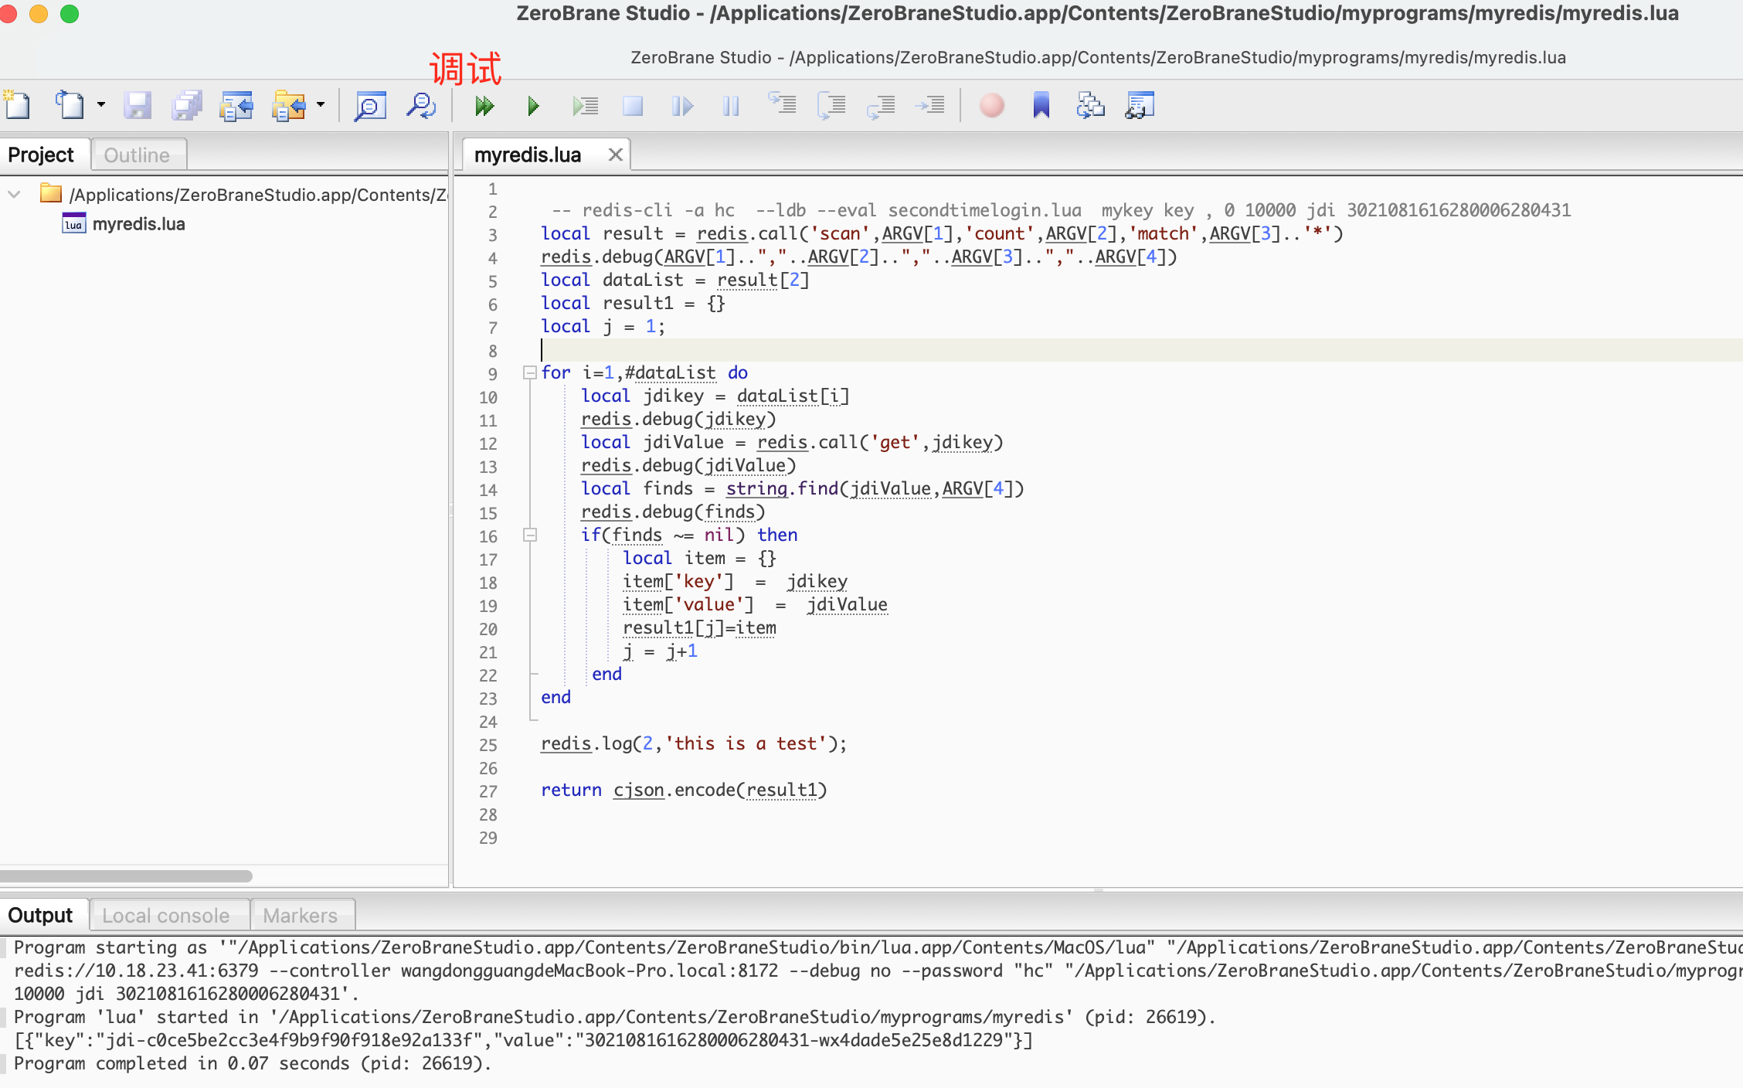Image resolution: width=1743 pixels, height=1088 pixels.
Task: Stop the debugging process icon
Action: coord(633,106)
